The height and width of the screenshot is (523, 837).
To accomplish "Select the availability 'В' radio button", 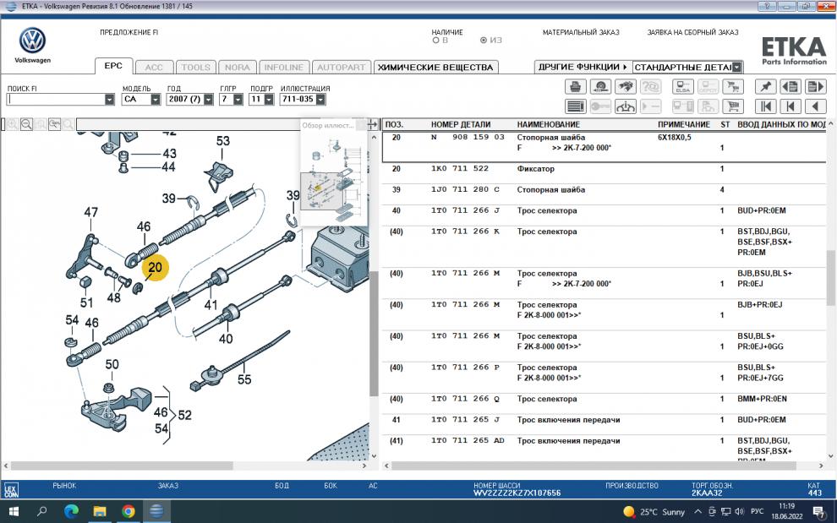I will point(435,40).
